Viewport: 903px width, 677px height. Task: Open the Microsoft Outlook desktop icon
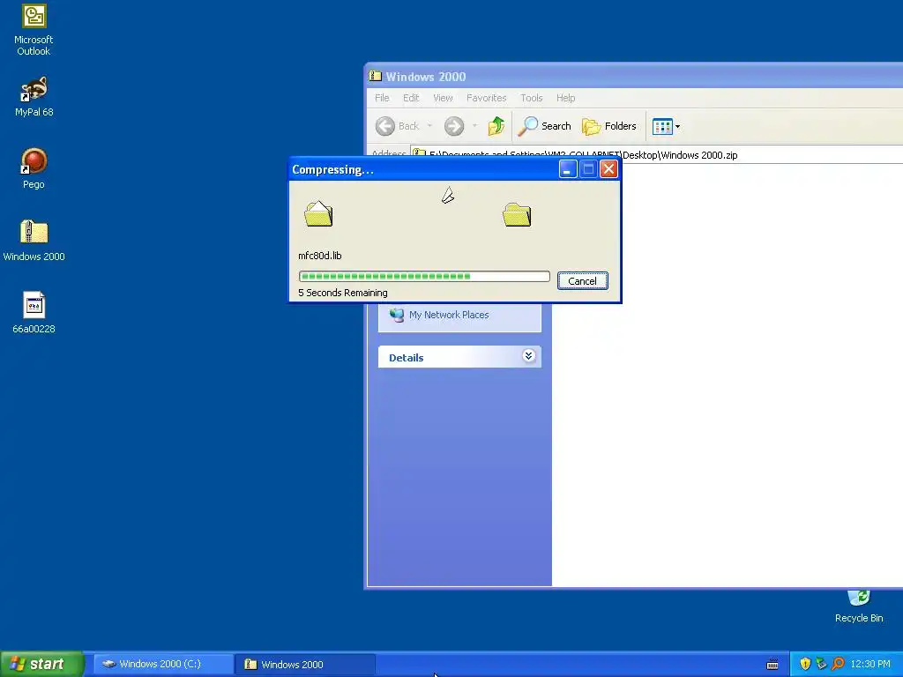click(x=34, y=29)
